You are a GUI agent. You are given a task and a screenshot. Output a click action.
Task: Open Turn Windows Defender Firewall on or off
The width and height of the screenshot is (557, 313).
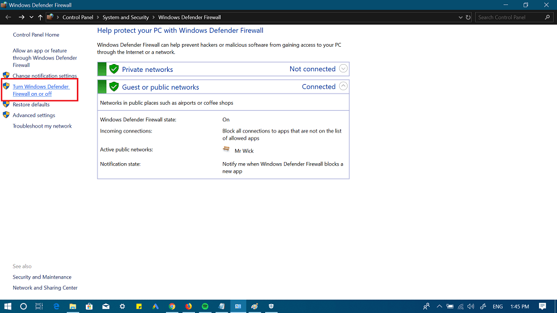(x=41, y=90)
